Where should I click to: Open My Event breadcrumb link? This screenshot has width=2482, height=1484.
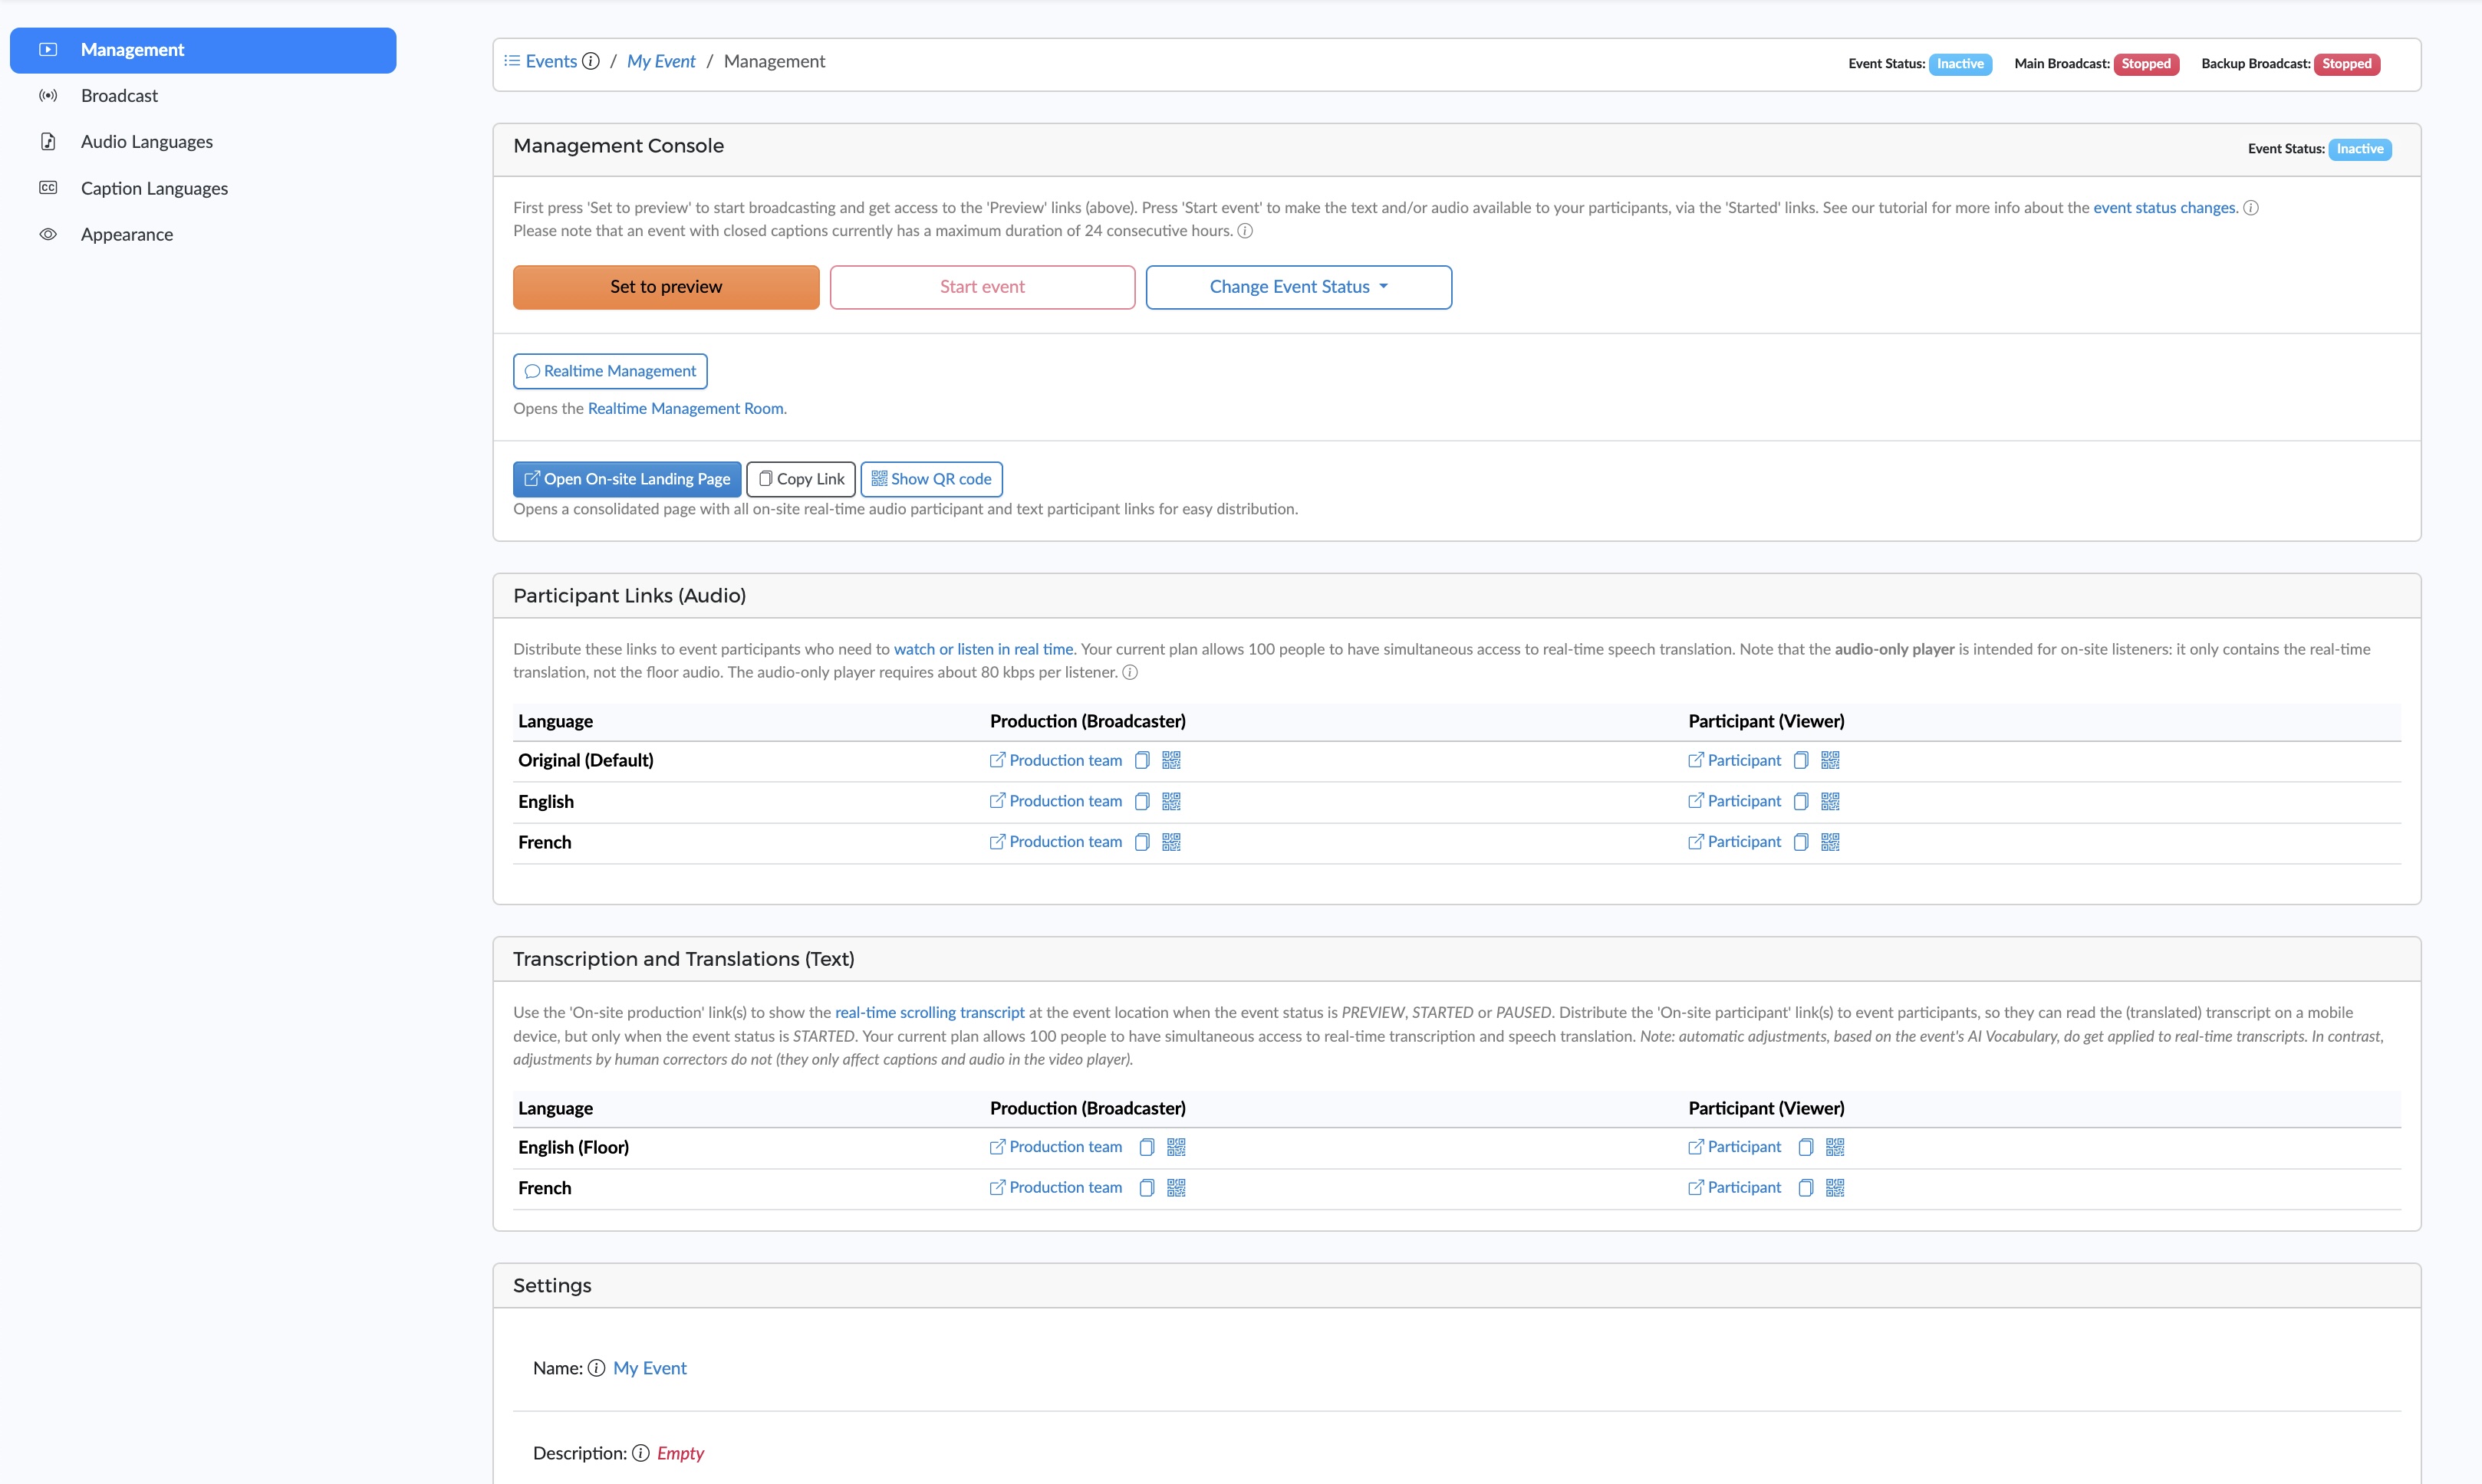click(x=661, y=61)
